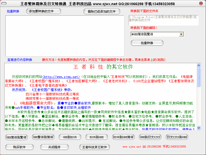Click the 王者科技的其它软件 heading

click(x=103, y=67)
